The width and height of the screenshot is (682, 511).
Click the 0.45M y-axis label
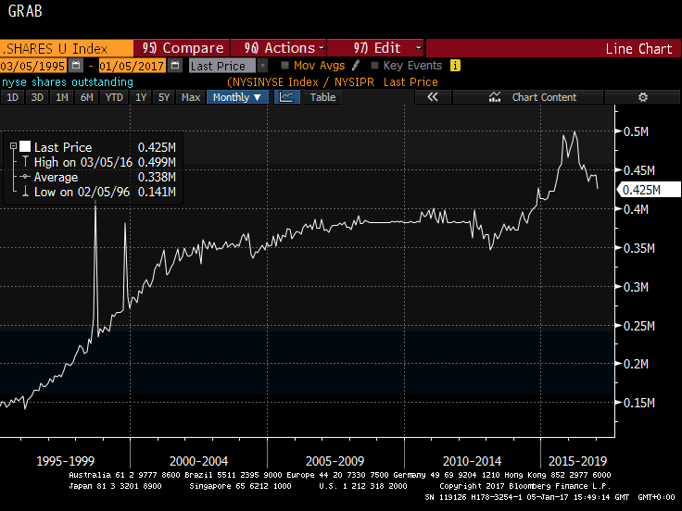[x=639, y=170]
